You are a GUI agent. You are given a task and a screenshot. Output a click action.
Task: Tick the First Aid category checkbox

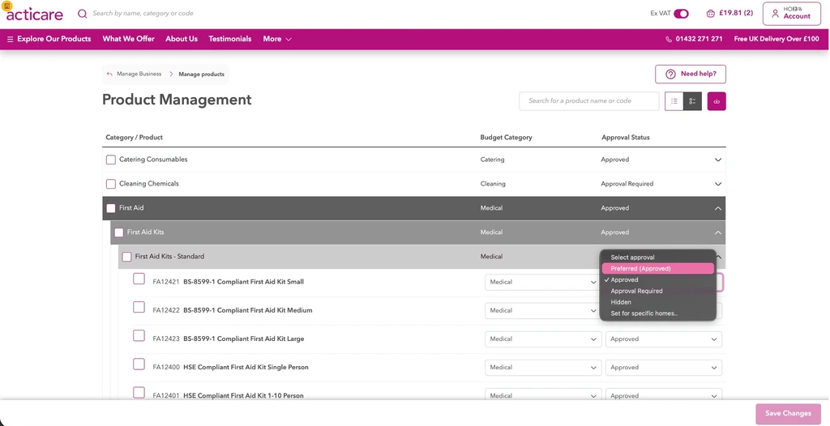tap(110, 208)
